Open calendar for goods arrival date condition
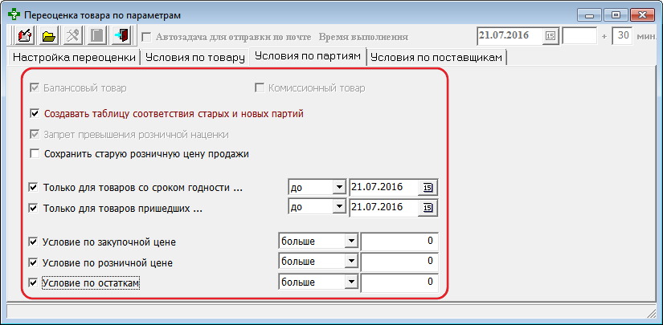 coord(428,208)
